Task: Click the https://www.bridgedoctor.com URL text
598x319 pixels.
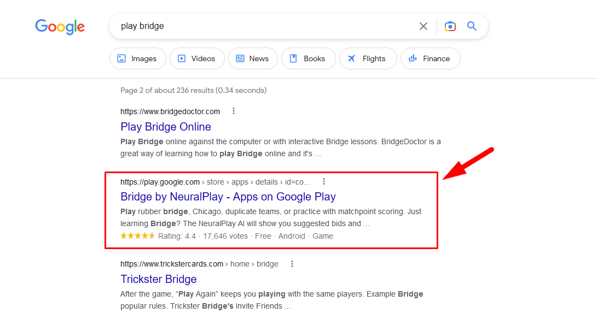Action: click(x=170, y=111)
